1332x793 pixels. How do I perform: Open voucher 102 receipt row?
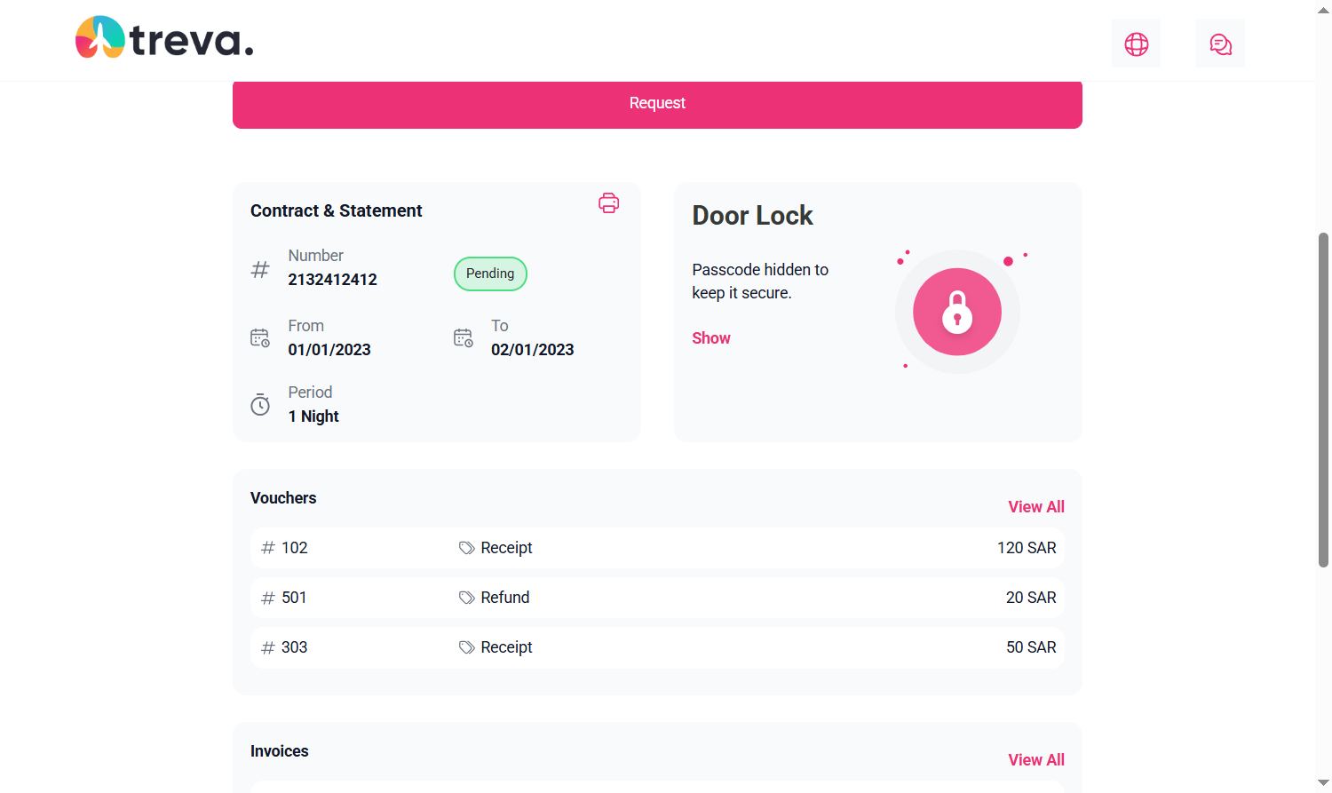pyautogui.click(x=657, y=548)
